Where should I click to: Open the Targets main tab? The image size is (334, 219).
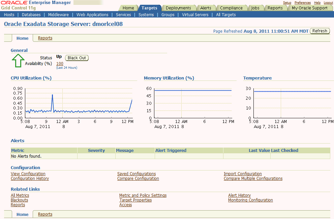[x=149, y=8]
